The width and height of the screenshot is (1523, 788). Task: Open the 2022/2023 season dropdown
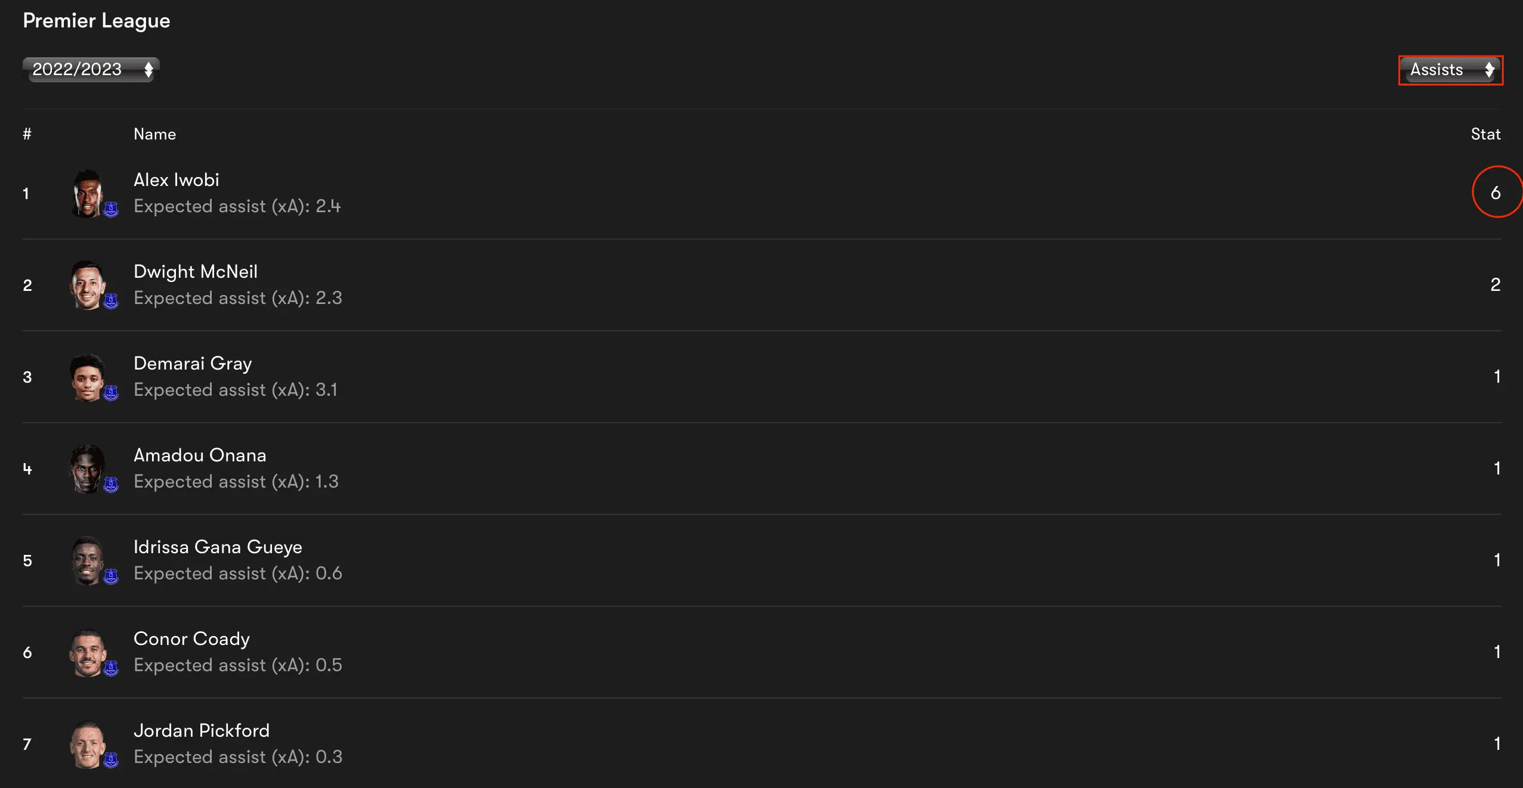coord(91,70)
